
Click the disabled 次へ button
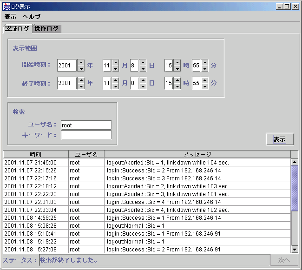(x=284, y=260)
